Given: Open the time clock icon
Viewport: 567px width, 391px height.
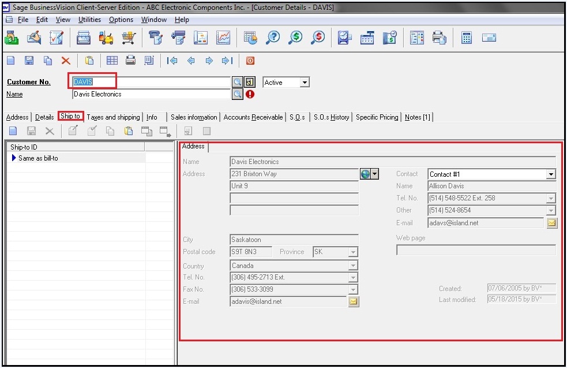Looking at the screenshot, I should pos(344,38).
